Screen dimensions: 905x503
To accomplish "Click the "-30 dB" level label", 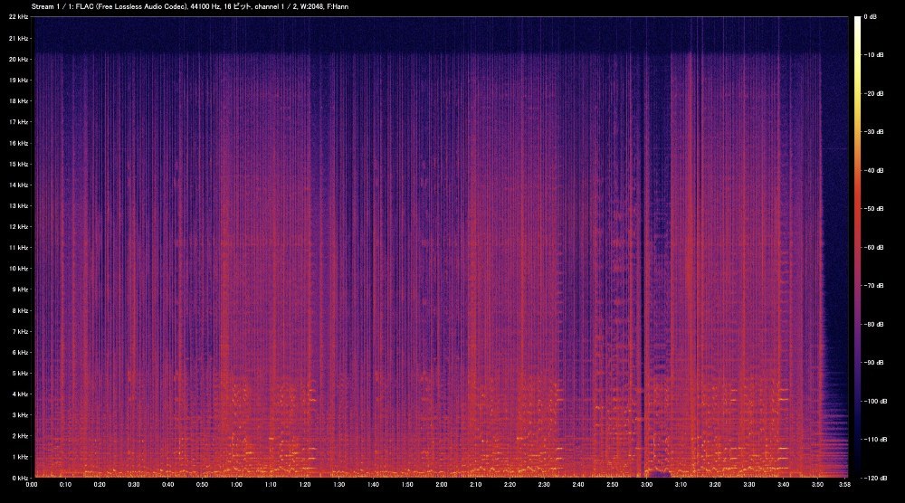I will [872, 132].
